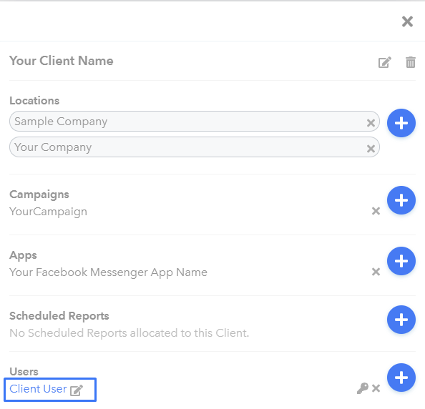Add a new app
Image resolution: width=425 pixels, height=409 pixels.
coord(401,261)
